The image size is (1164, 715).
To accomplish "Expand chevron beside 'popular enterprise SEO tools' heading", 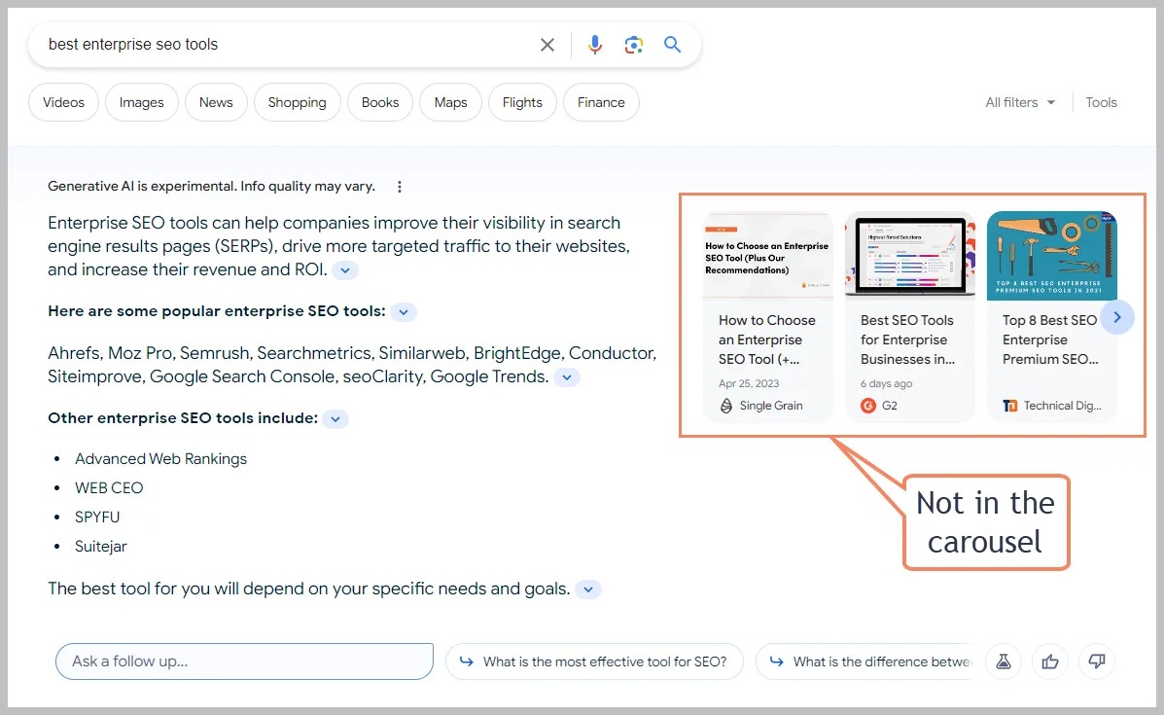I will pos(404,312).
